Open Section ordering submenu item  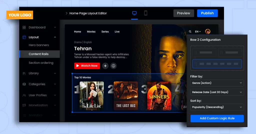[x=41, y=63]
